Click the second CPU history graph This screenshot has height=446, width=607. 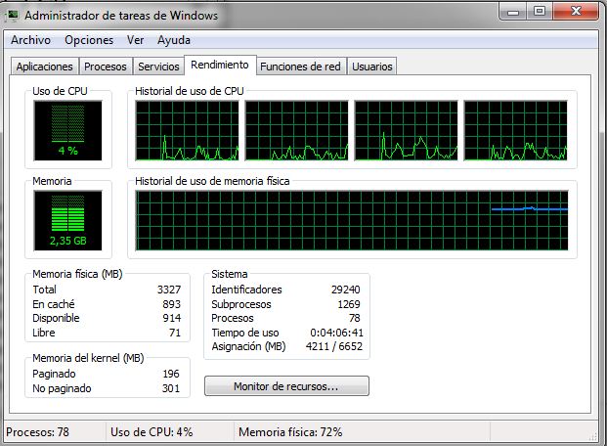click(x=296, y=131)
